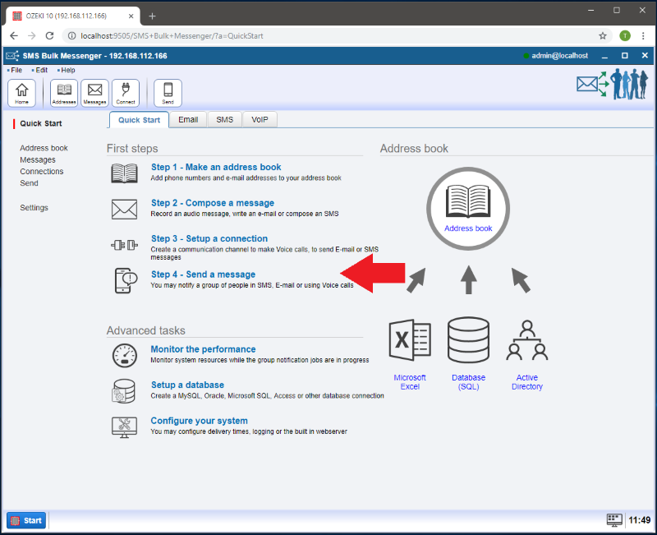This screenshot has height=535, width=657.
Task: Open the Help menu
Action: pos(67,71)
